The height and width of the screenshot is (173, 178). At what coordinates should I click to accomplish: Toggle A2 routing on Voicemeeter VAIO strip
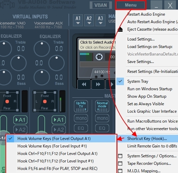pyautogui.click(x=20, y=130)
